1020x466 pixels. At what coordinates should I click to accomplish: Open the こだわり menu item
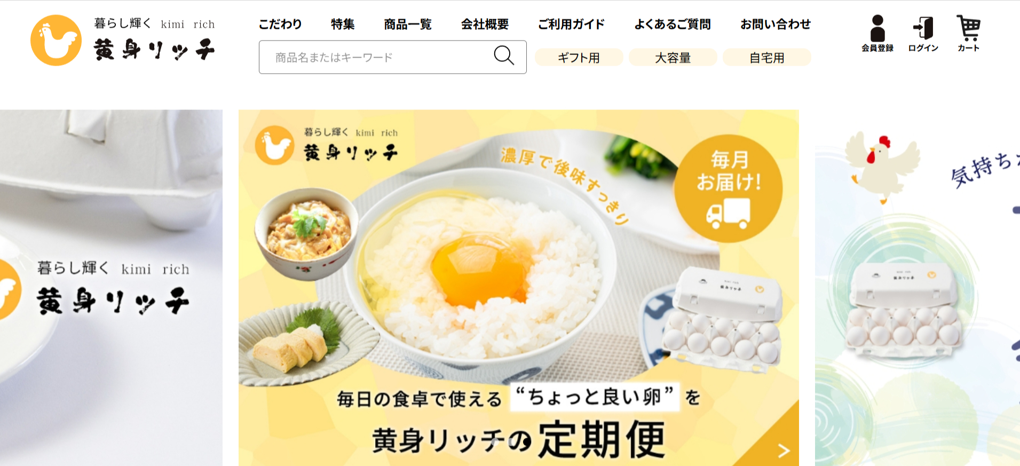click(x=280, y=24)
